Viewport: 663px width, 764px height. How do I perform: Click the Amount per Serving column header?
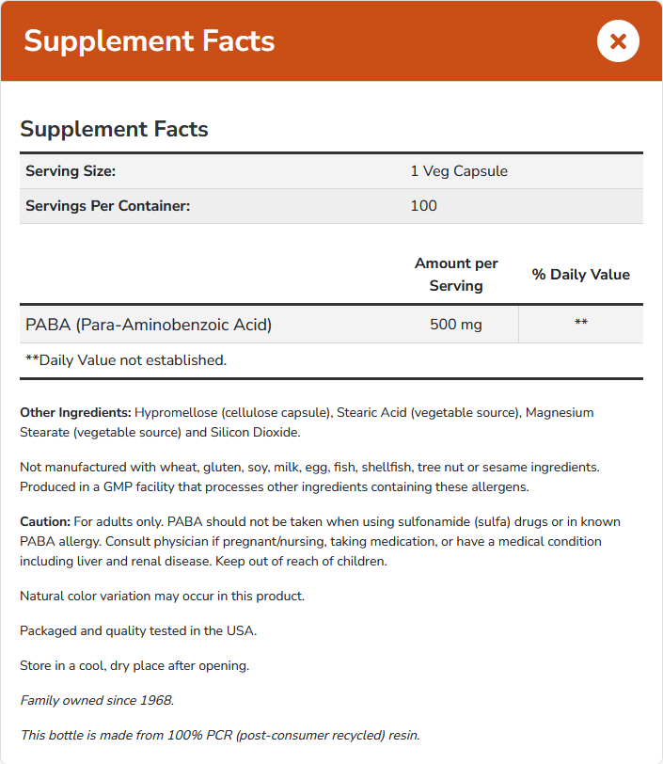456,274
